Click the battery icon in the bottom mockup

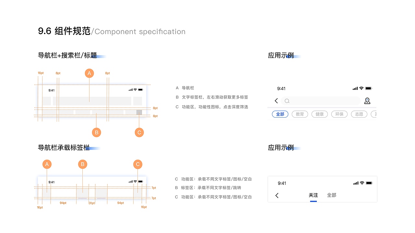coord(370,183)
